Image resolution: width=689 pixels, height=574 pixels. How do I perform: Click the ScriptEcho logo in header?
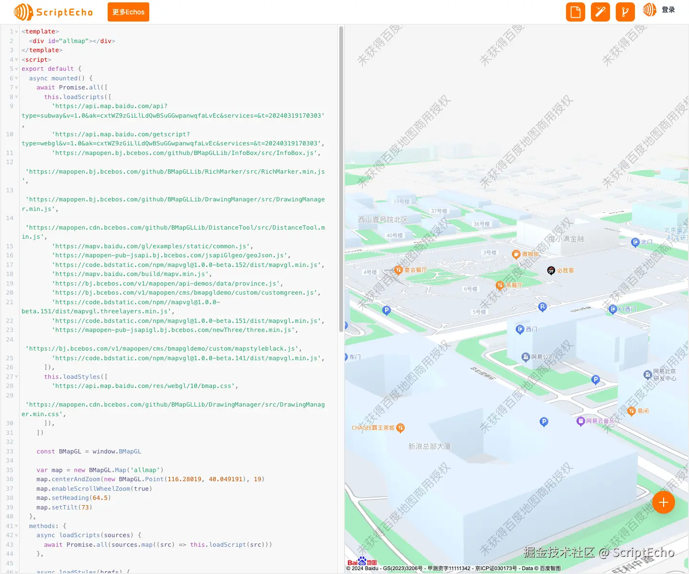tap(53, 12)
